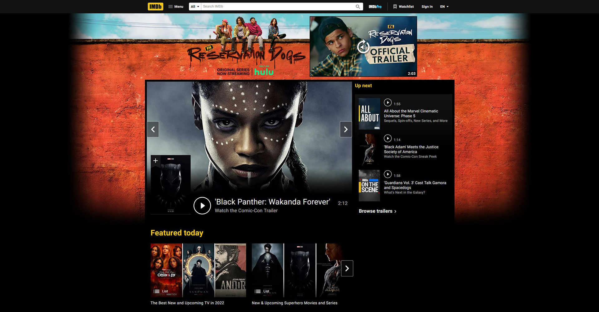Image resolution: width=599 pixels, height=312 pixels.
Task: Click 'Watch the Comic-Con Trailer' subtitle
Action: [x=246, y=210]
